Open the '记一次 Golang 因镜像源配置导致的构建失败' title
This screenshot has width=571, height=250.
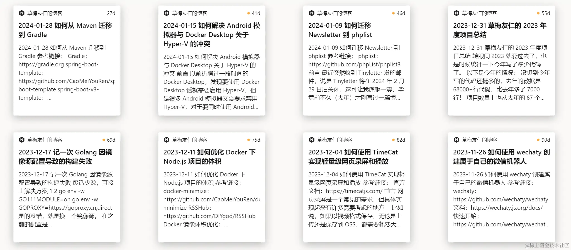click(x=65, y=157)
